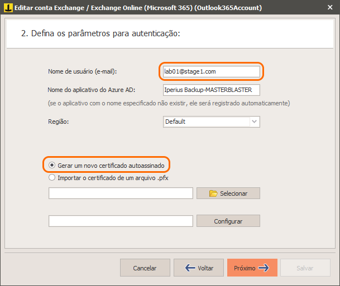Click the right arrow icon on Próximo
Image resolution: width=340 pixels, height=286 pixels.
(x=264, y=268)
